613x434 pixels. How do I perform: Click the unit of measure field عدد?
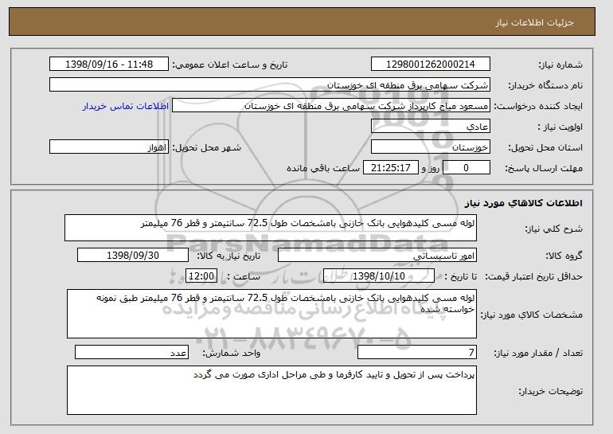pyautogui.click(x=131, y=352)
